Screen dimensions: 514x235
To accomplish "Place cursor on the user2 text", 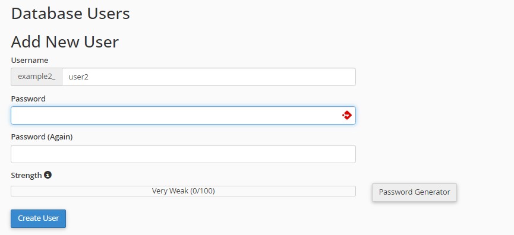I will click(78, 77).
